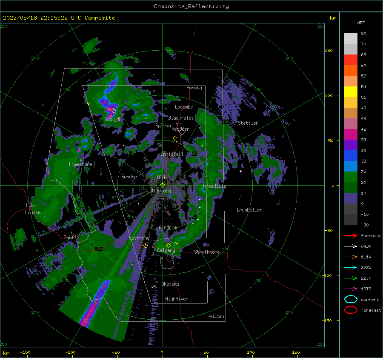Click the Calgary label

click(x=166, y=250)
